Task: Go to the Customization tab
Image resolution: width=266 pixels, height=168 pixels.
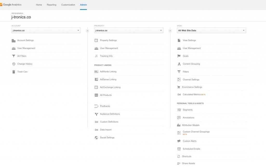Action: point(68,5)
